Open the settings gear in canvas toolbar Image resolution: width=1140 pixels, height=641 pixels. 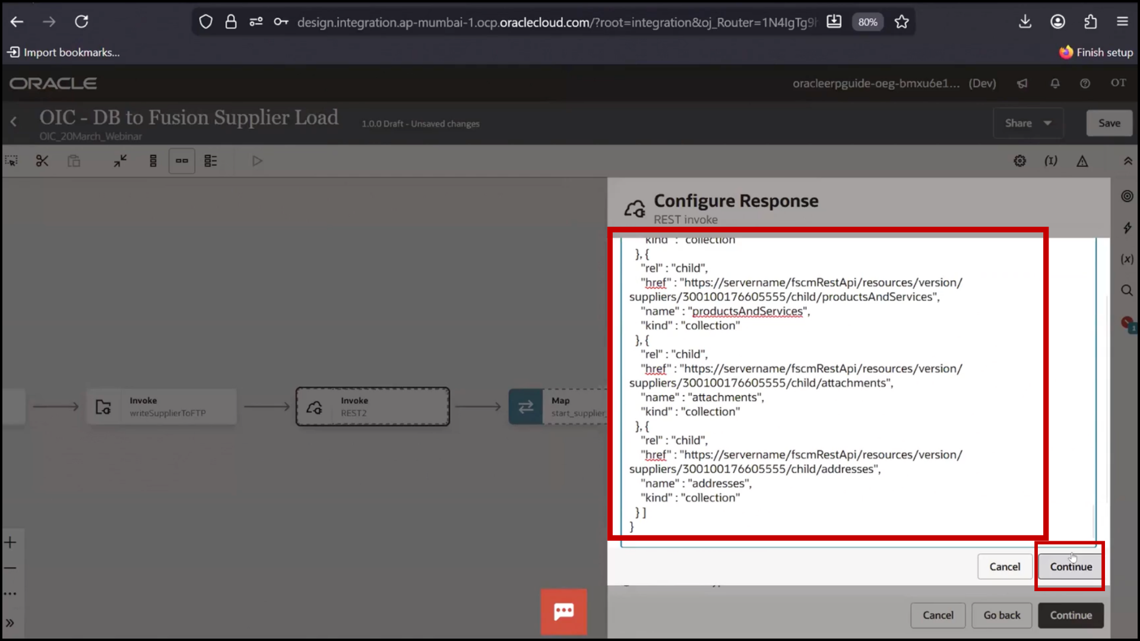coord(1019,161)
